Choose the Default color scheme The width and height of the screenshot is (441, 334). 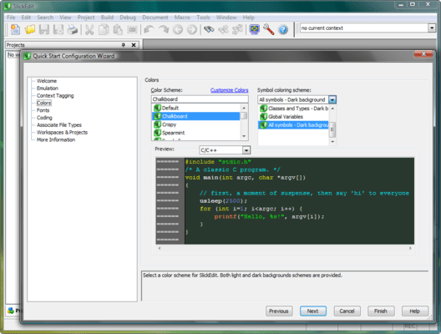click(195, 108)
